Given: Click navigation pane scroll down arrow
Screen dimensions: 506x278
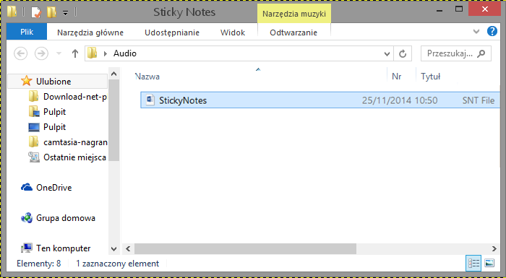Looking at the screenshot, I should pyautogui.click(x=114, y=248).
